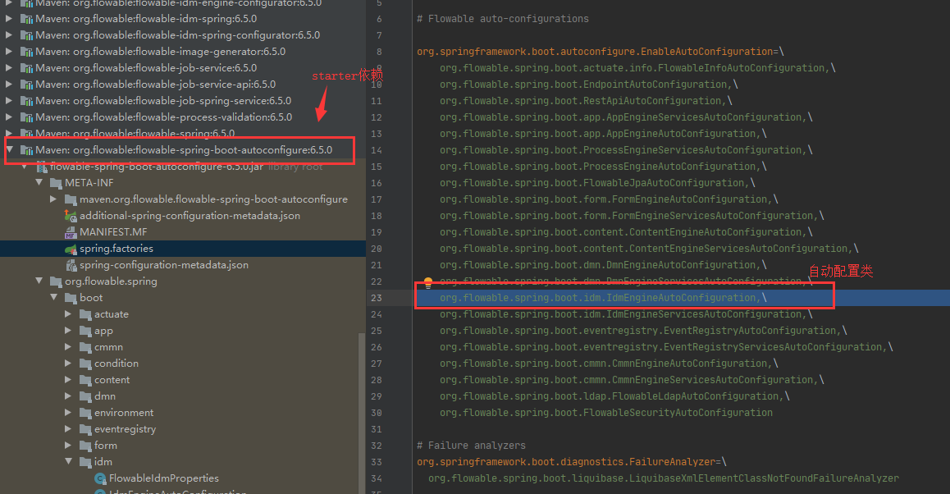
Task: Select Maven flowable-job-spring-service:6.5.0 entry
Action: click(x=163, y=101)
